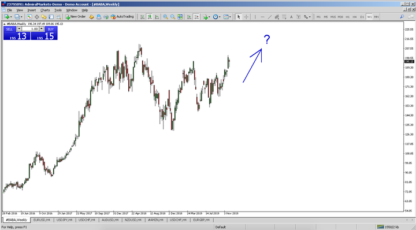The width and height of the screenshot is (416, 230).
Task: Switch to the EURUSD,H4 chart tab
Action: coord(42,220)
